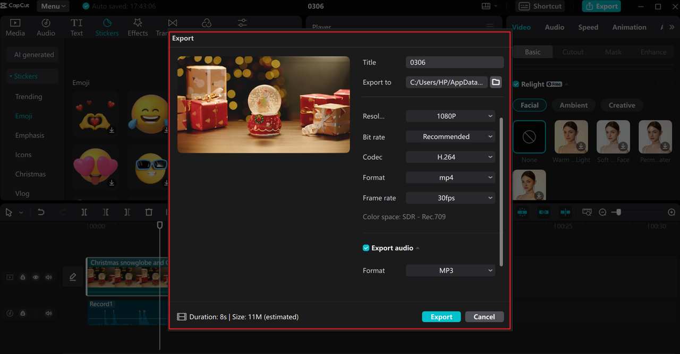Open the Audio panel icon
680x354 pixels.
(46, 23)
